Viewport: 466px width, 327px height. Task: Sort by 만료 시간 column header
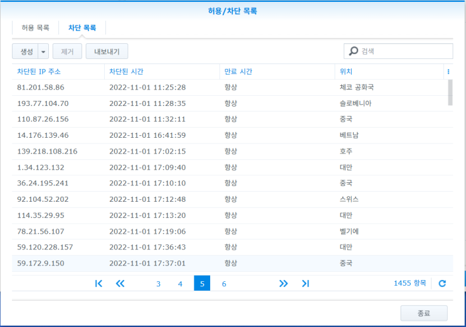point(277,71)
